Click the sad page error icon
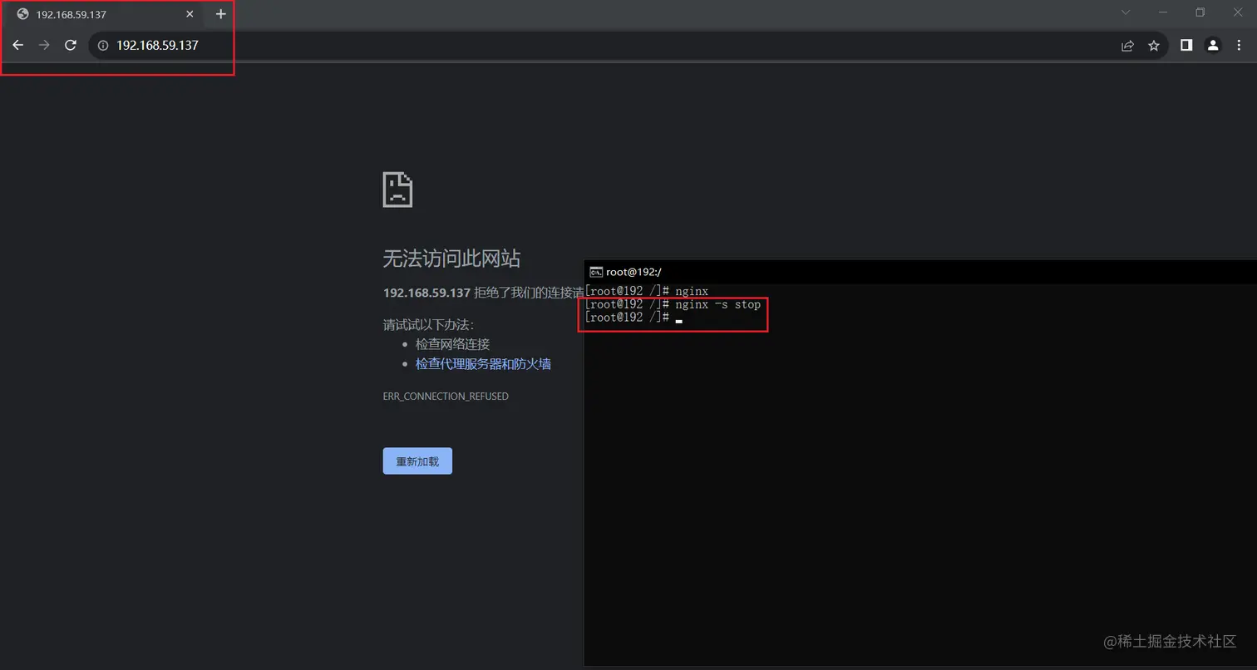The image size is (1257, 670). 397,189
